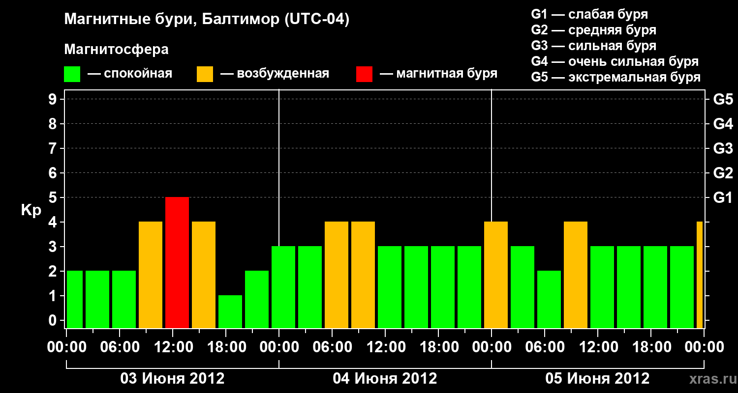Click 'G5 — экстремальная буря' legend line
Screen dimensions: 738x393
pyautogui.click(x=615, y=77)
